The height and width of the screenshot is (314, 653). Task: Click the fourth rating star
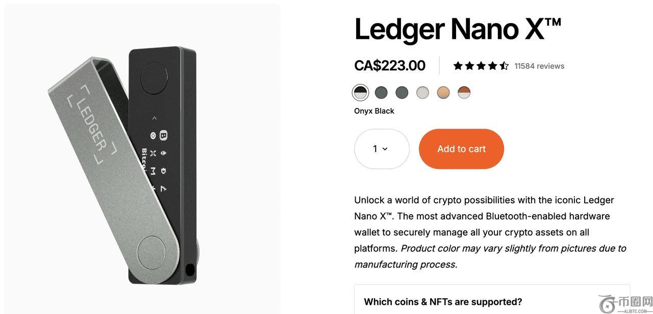493,65
